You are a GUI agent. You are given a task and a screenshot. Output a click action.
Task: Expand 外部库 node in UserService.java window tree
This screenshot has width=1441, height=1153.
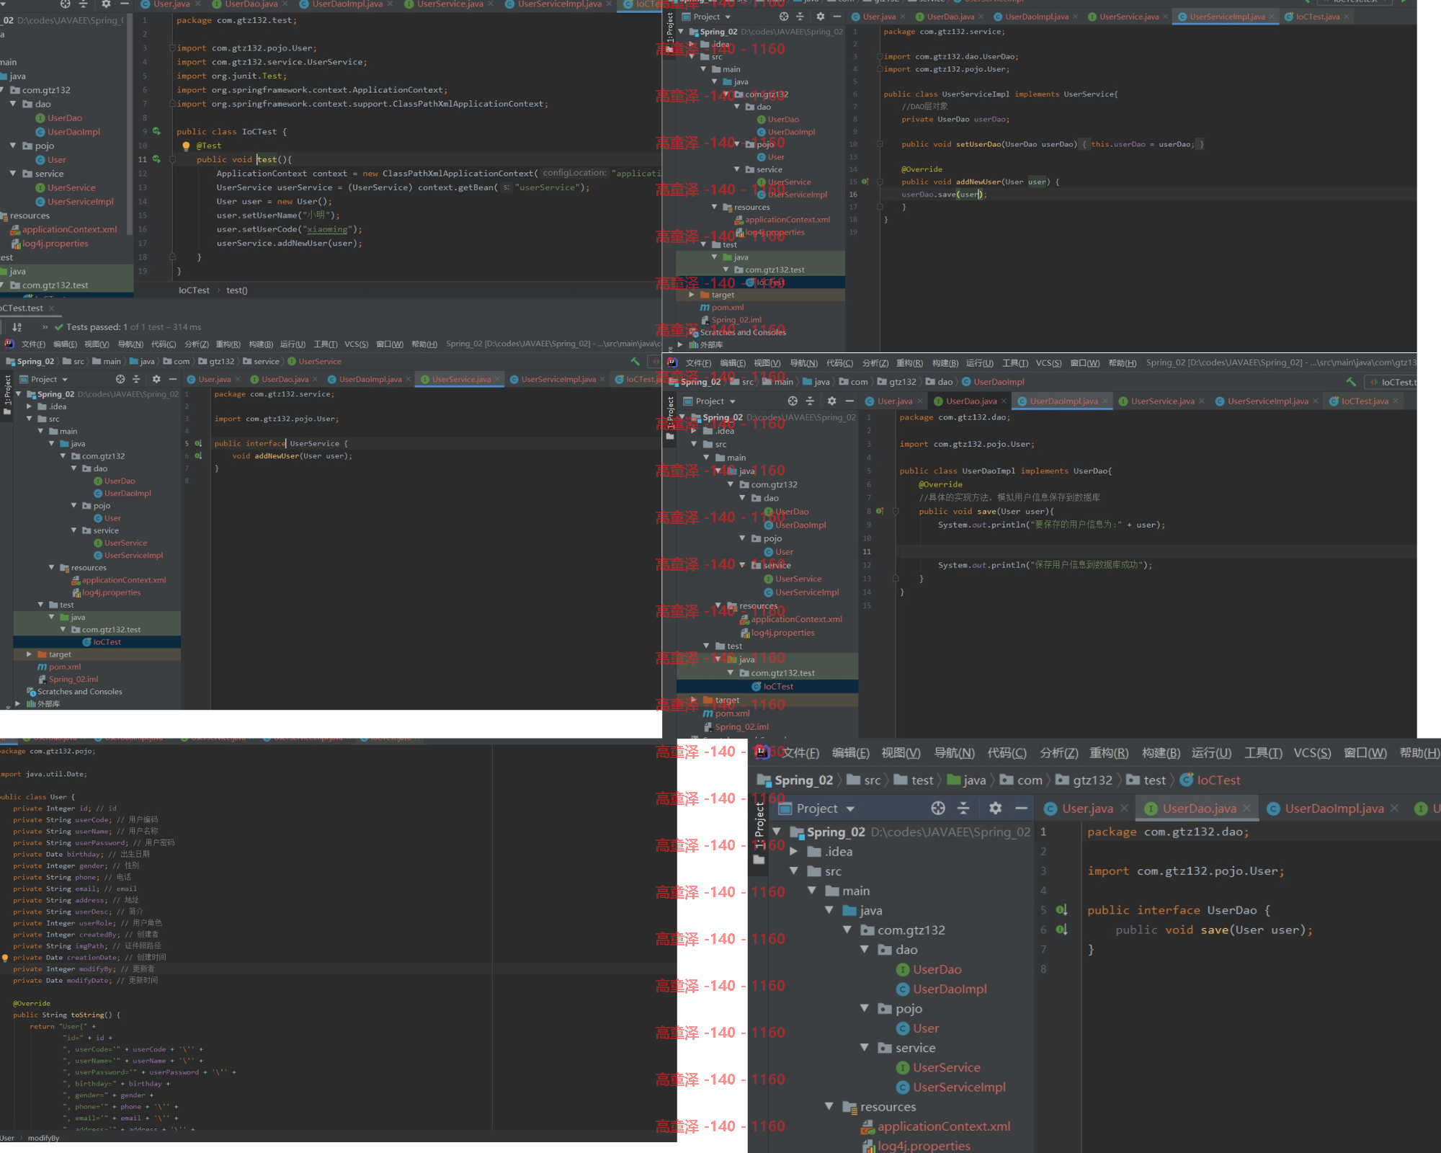coord(18,703)
